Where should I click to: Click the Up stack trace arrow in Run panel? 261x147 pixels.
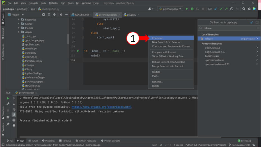(x=14, y=98)
